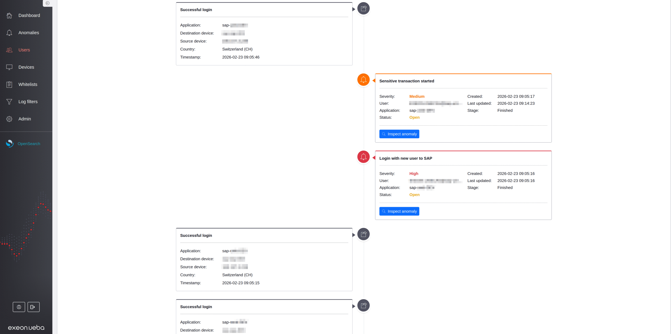
Task: Click the Log filters funnel icon
Action: coord(9,102)
